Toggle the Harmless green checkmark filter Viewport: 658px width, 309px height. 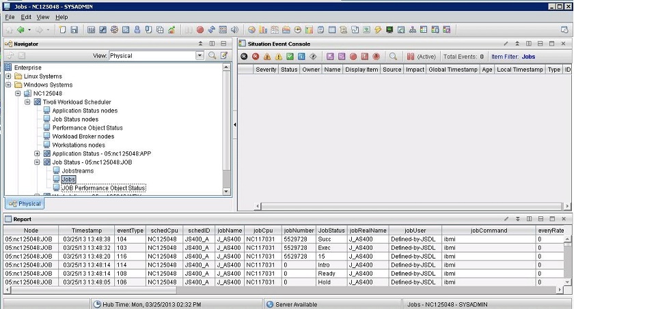pyautogui.click(x=290, y=57)
